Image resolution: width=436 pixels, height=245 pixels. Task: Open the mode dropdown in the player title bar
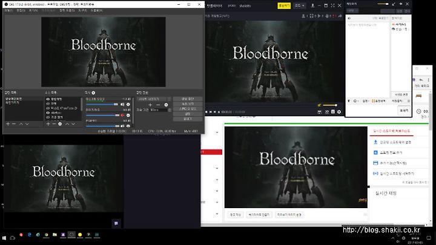[300, 5]
